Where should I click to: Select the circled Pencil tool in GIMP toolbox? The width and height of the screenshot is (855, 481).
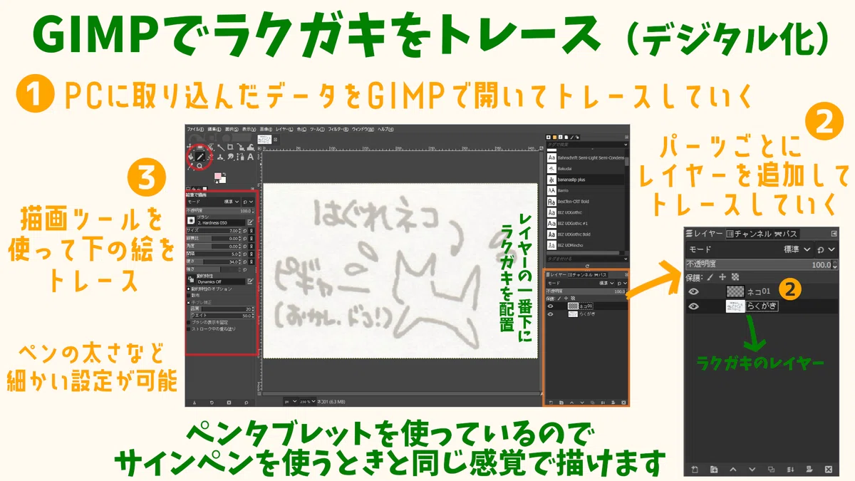(x=200, y=157)
